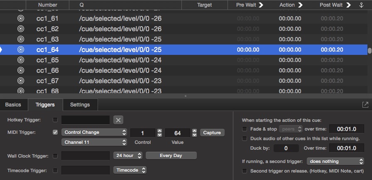Click the target icon beside cue cc1_64
The height and width of the screenshot is (180, 372).
[x=20, y=49]
